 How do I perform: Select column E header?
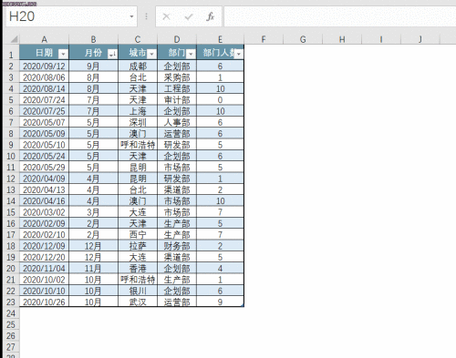220,39
